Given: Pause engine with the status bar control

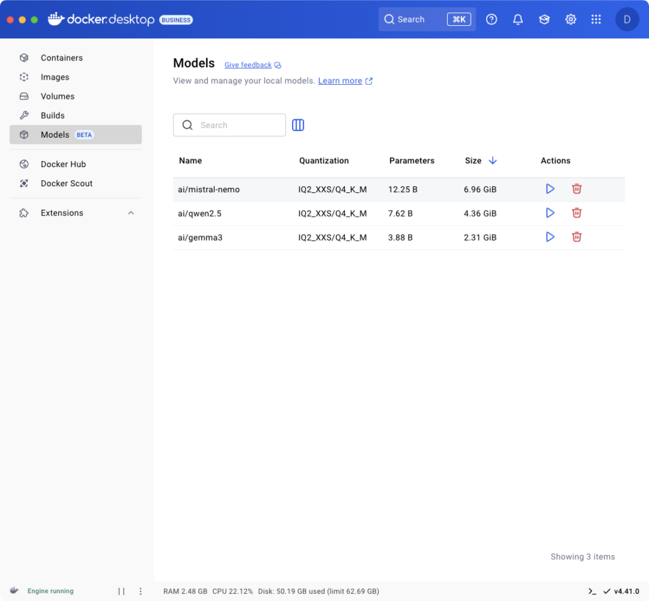Looking at the screenshot, I should [121, 591].
